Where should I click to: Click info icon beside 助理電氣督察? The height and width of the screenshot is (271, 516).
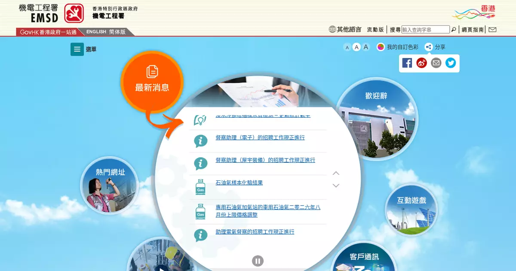click(200, 235)
